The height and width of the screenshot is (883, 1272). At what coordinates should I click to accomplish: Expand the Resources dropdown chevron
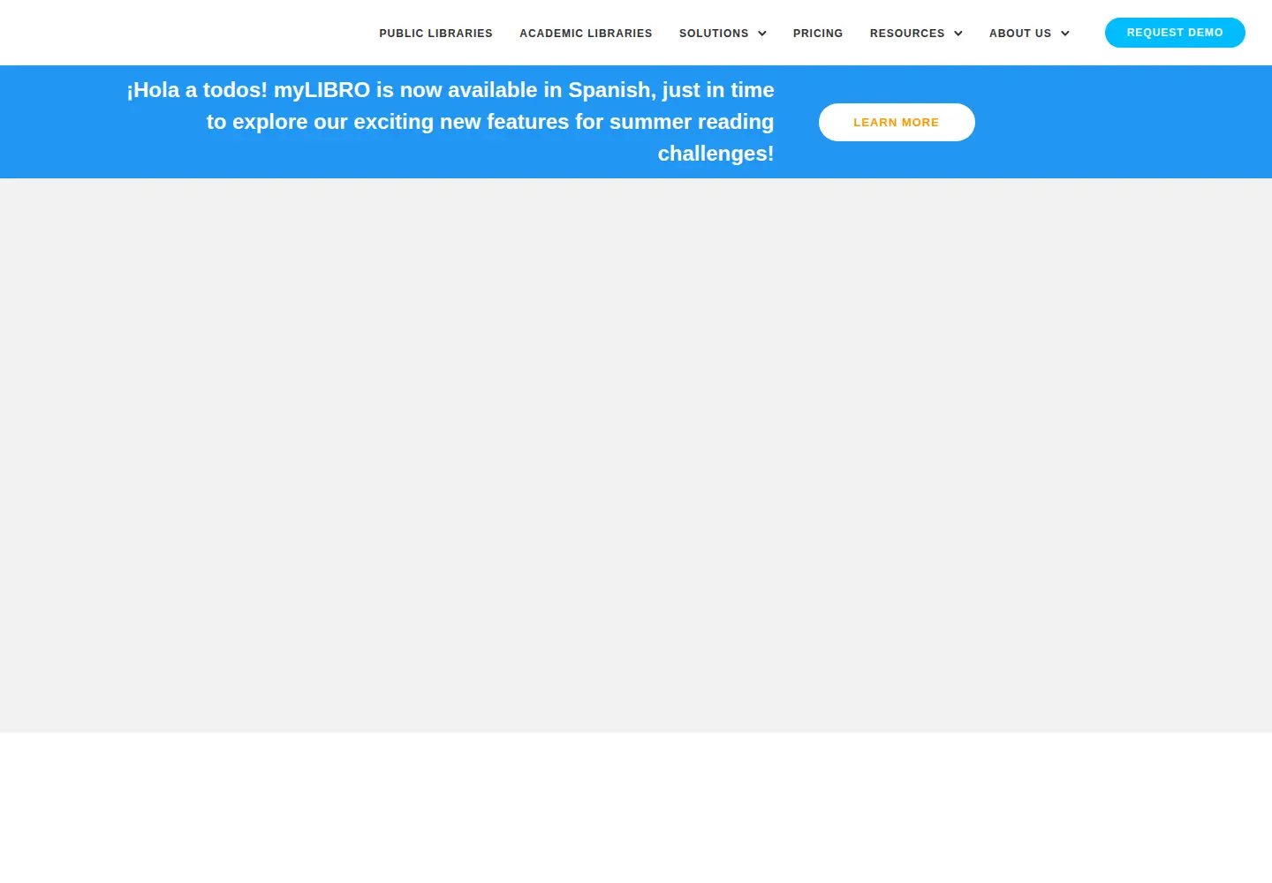click(x=958, y=34)
